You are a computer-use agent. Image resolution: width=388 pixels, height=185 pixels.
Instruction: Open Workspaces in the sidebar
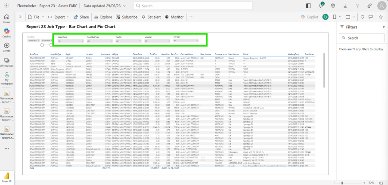[x=7, y=62]
